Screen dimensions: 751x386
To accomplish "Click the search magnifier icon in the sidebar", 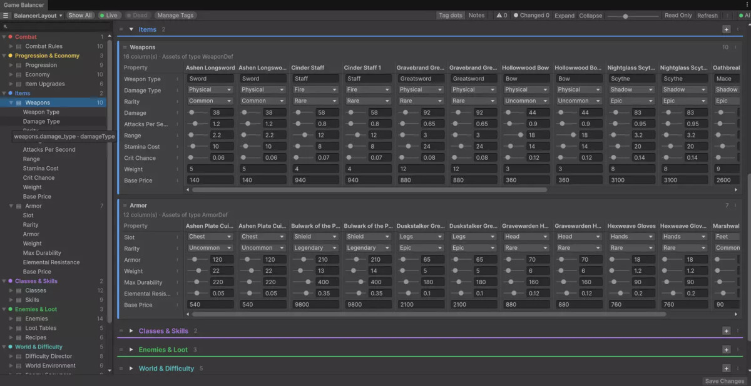I will click(x=6, y=27).
